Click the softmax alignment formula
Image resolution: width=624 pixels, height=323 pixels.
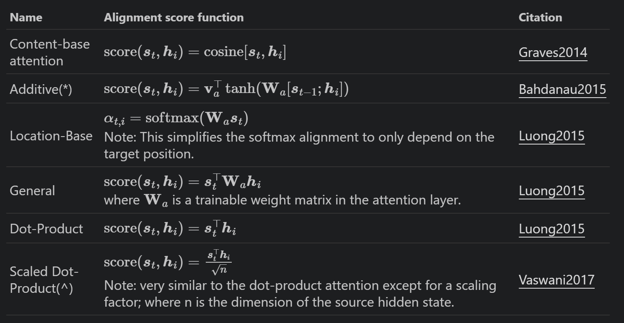pos(176,119)
